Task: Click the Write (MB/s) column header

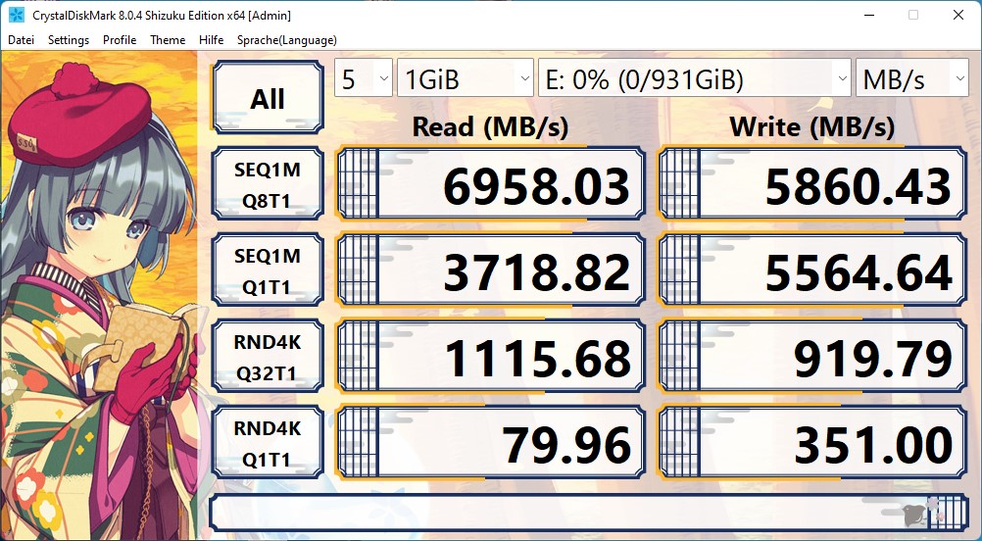Action: coord(812,127)
